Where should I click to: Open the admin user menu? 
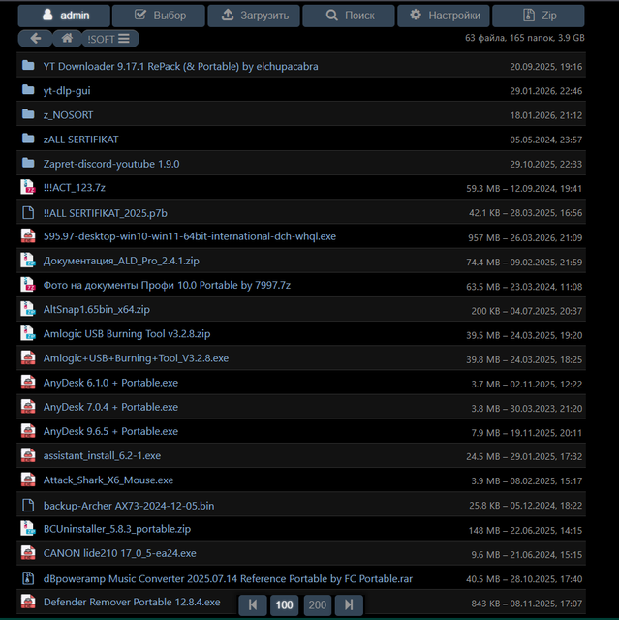pos(64,15)
